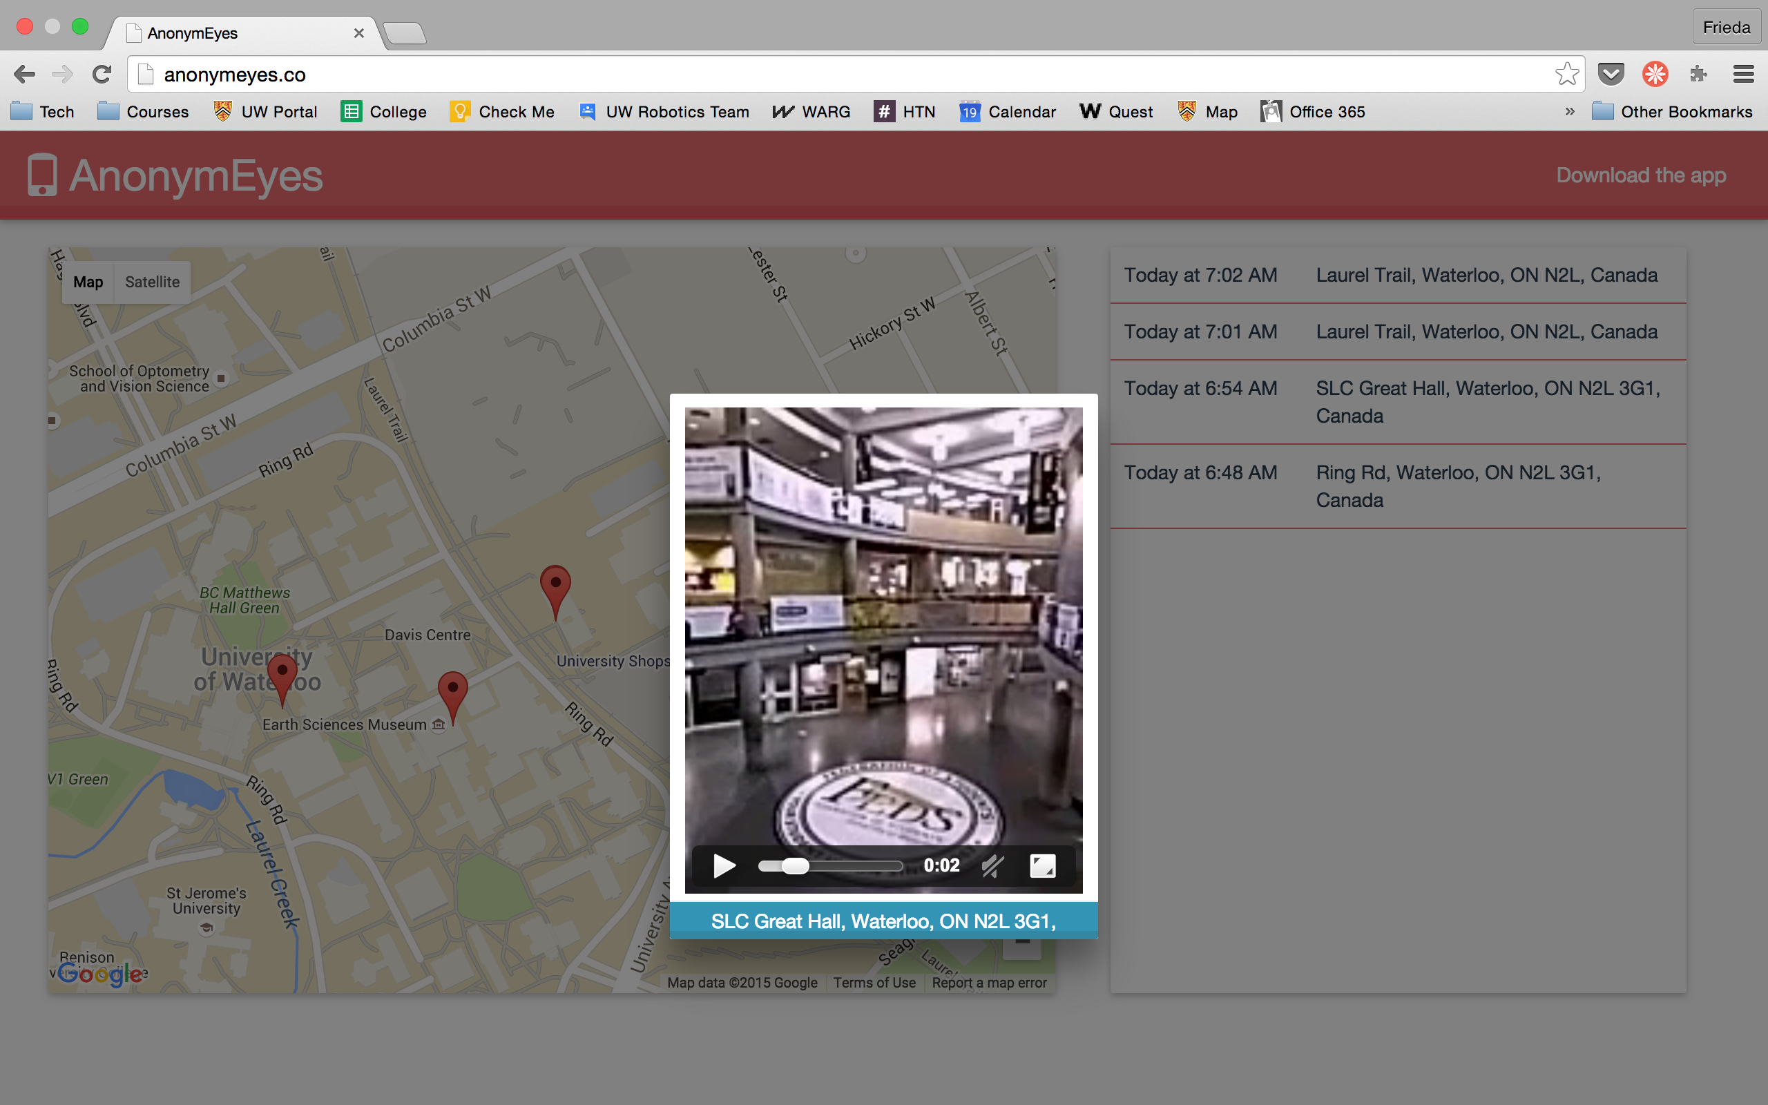
Task: Select the Map view button
Action: [x=88, y=282]
